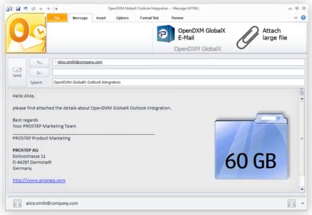Click the Redo icon in quick access toolbar
The width and height of the screenshot is (312, 215).
coord(33,9)
